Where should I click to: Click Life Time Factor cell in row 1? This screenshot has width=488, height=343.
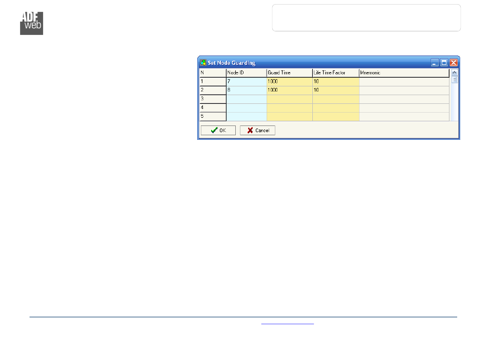click(x=336, y=82)
